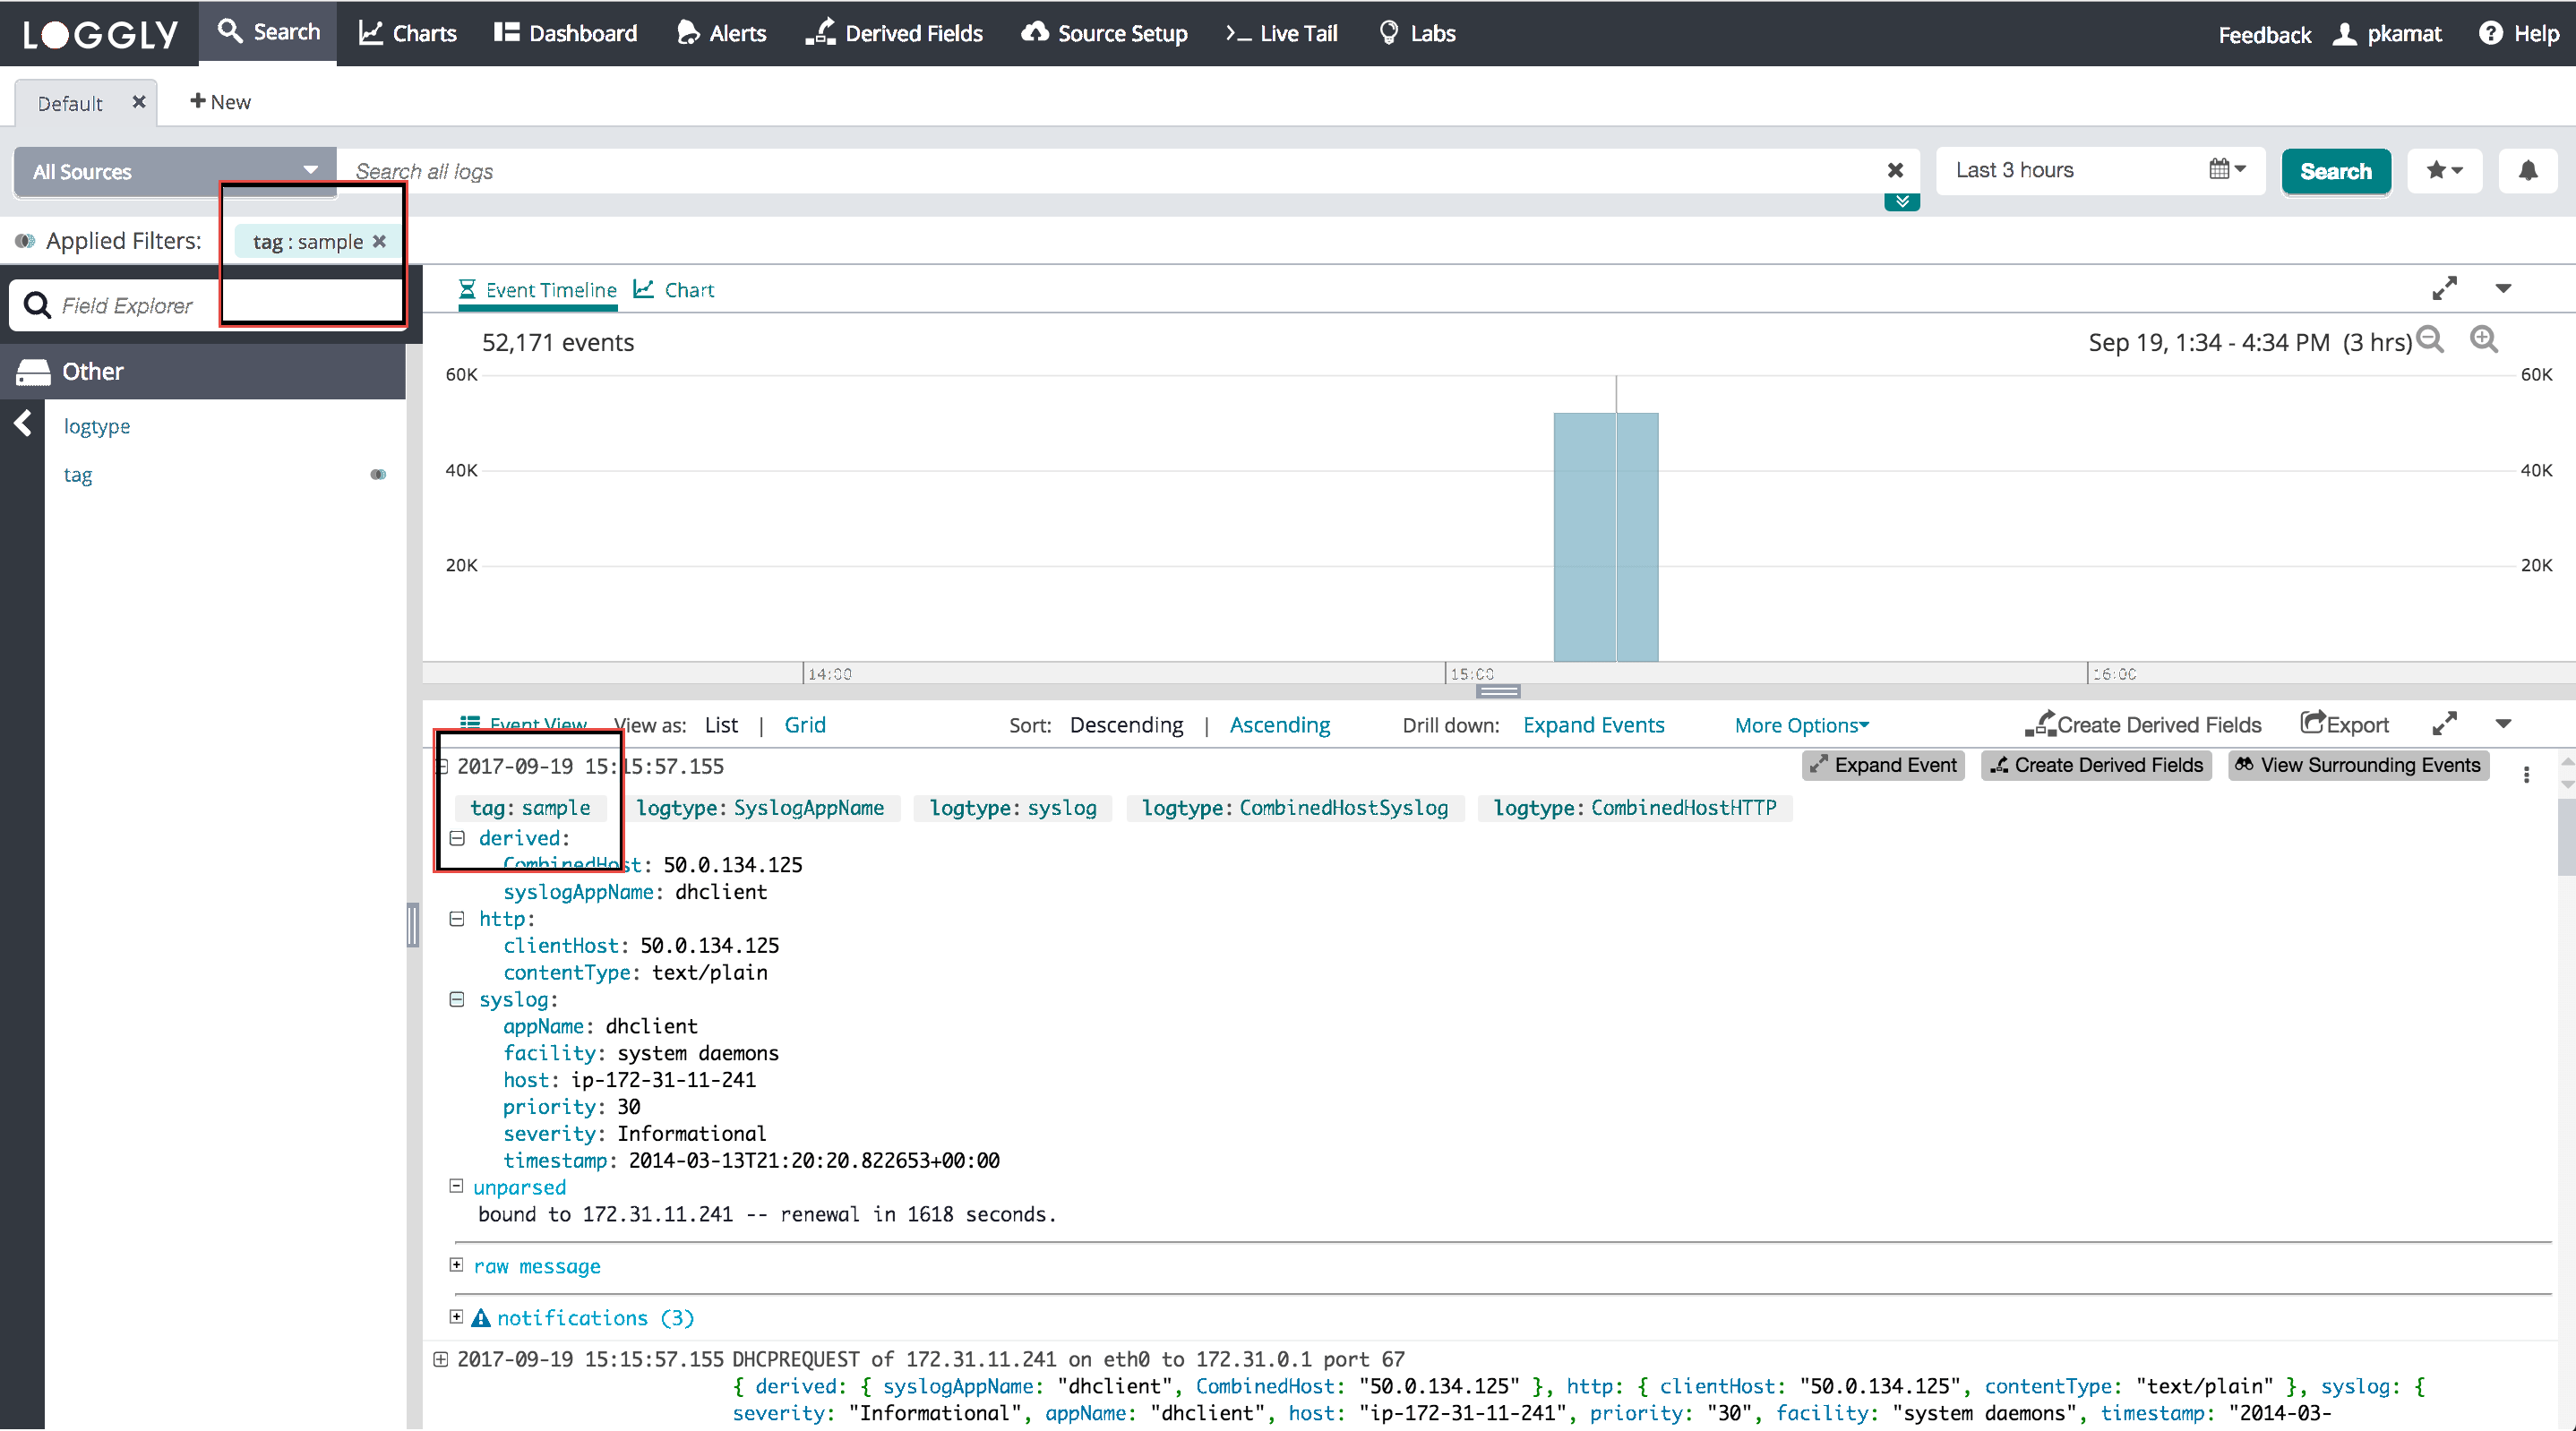Maximize the timeline panel
Viewport: 2576px width, 1431px height.
point(2444,289)
